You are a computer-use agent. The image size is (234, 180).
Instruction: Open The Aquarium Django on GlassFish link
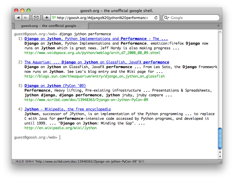pos(97,62)
